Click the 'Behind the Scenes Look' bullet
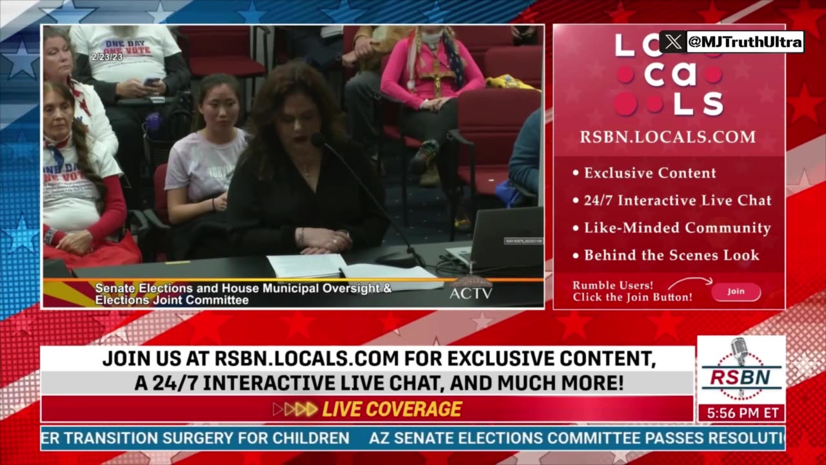Screen dimensions: 826x465 (x=665, y=255)
